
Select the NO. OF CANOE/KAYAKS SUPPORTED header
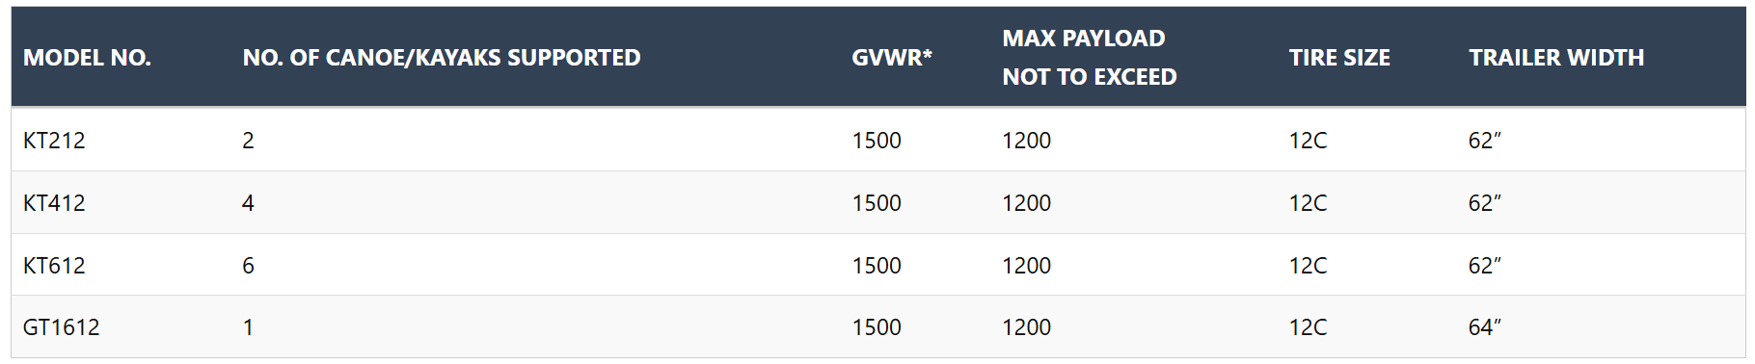coord(442,58)
